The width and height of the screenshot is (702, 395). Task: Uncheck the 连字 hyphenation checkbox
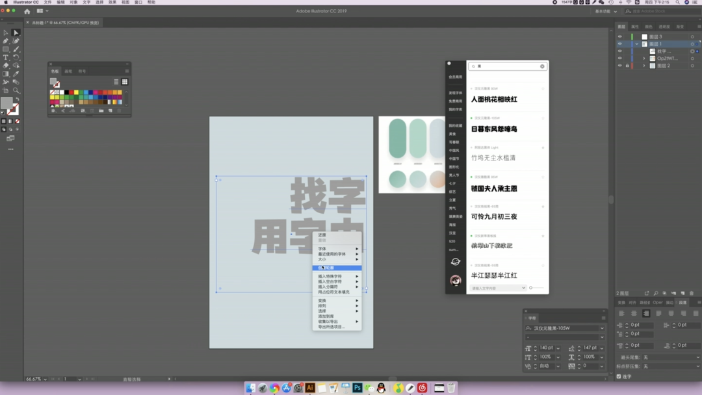619,376
